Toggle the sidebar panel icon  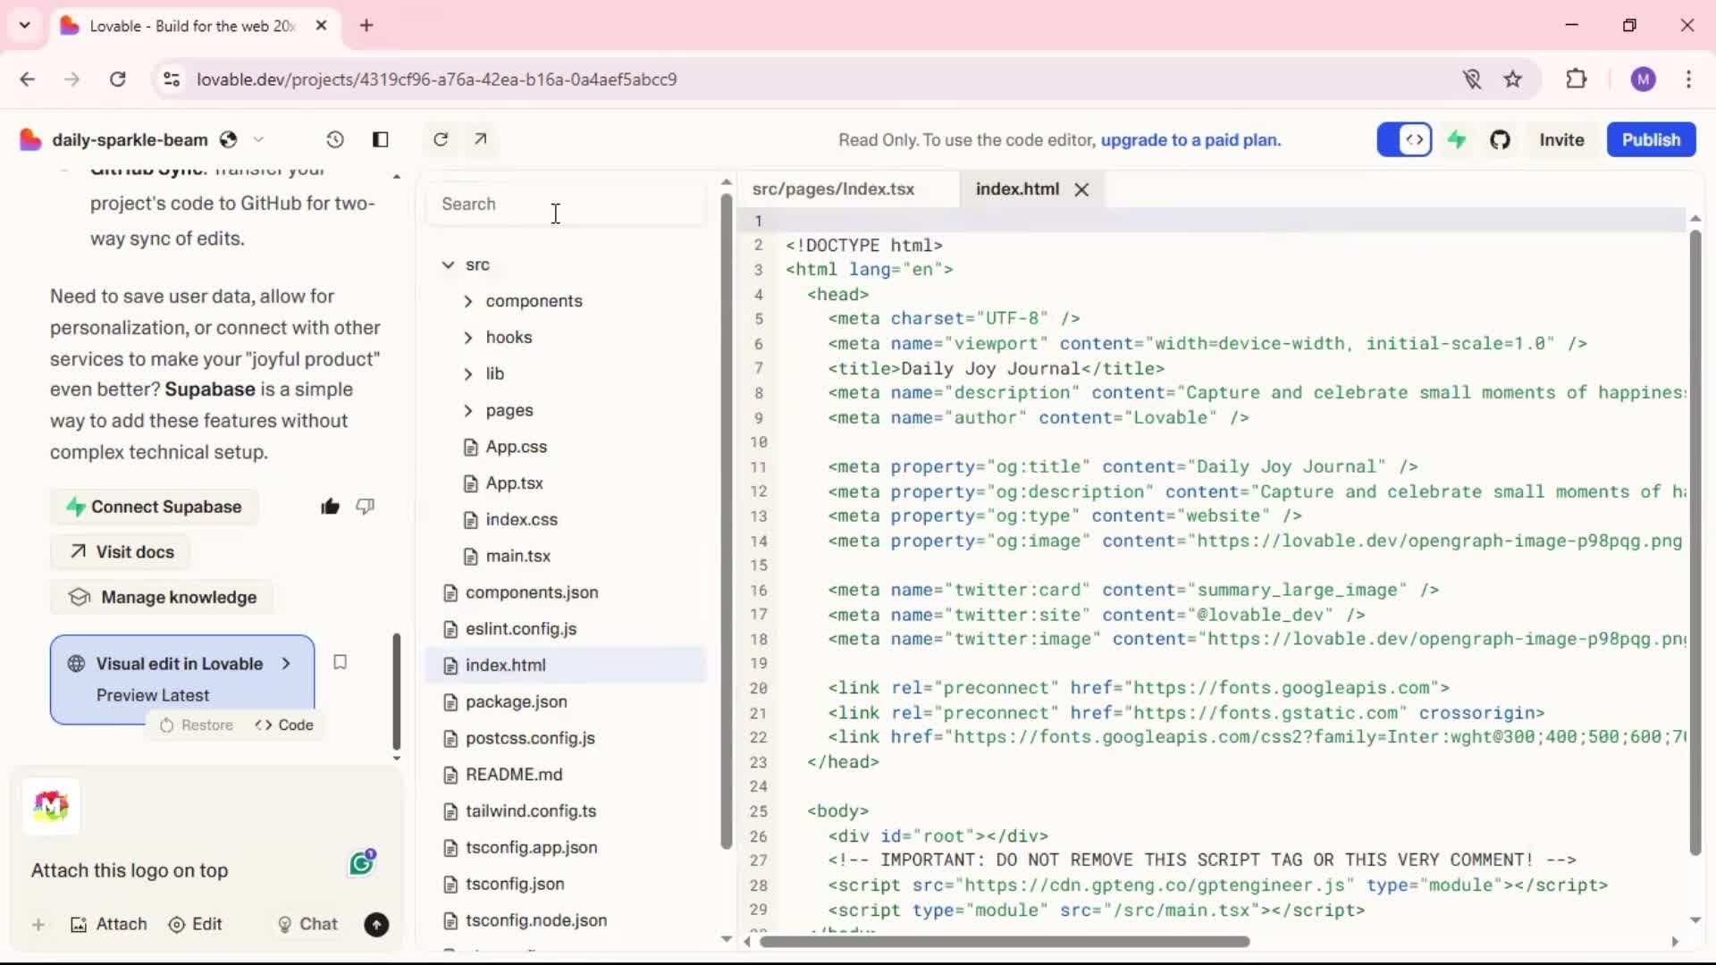click(380, 139)
